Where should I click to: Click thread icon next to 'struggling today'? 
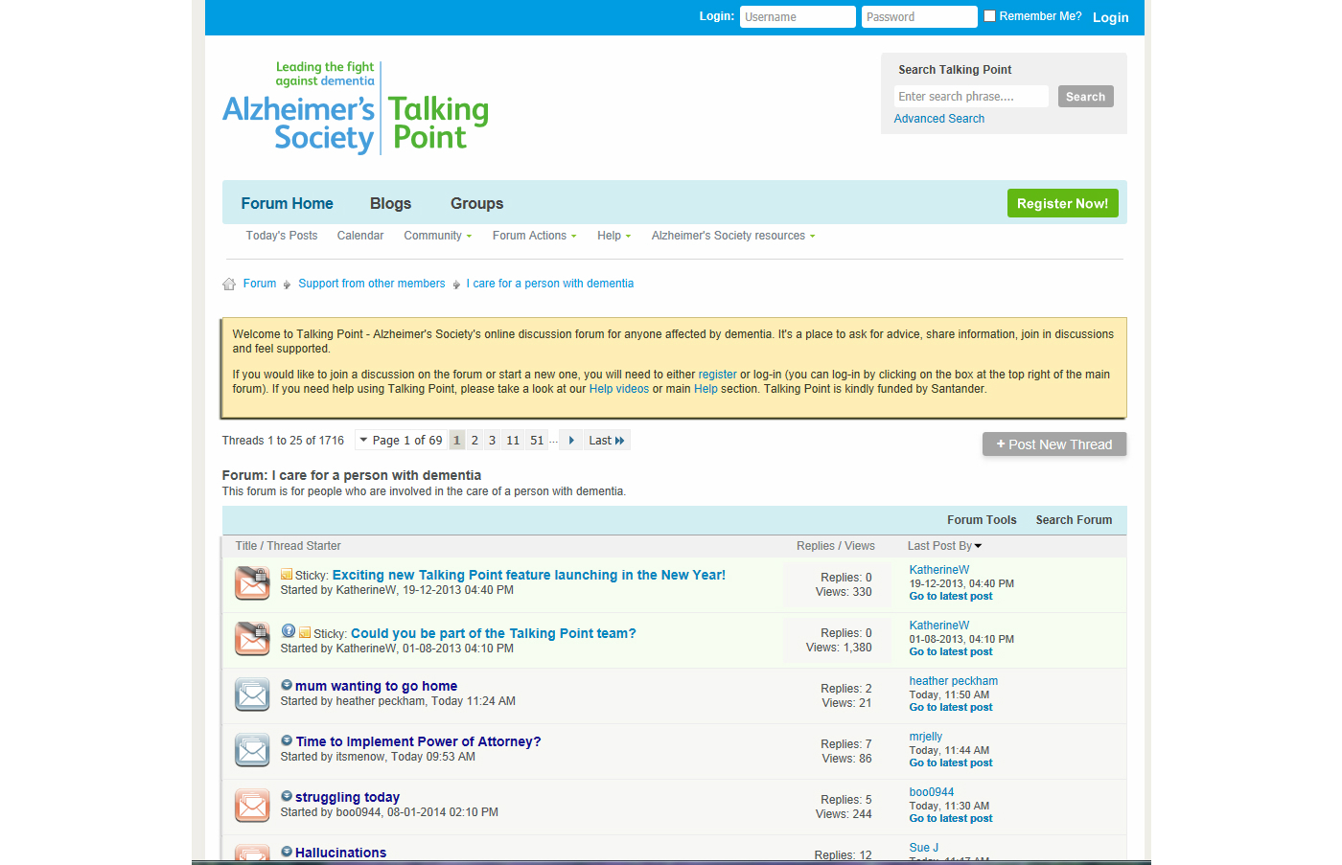[x=252, y=806]
